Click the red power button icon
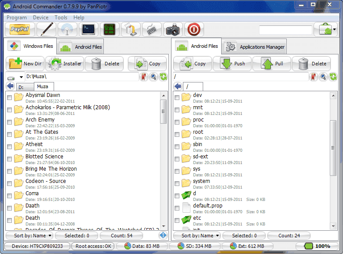The height and width of the screenshot is (254, 343). pos(194,29)
